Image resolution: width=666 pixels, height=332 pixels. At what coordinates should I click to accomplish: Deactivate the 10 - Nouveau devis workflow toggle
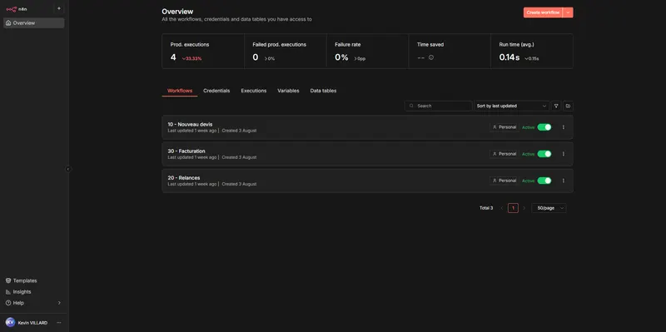click(x=544, y=127)
